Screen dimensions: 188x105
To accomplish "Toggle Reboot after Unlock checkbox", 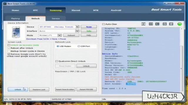I will click(9, 48).
